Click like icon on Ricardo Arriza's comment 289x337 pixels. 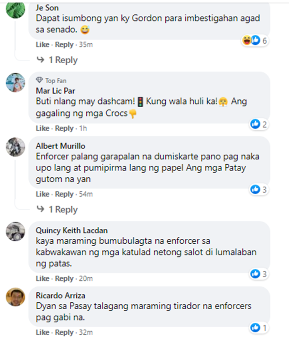(x=255, y=328)
